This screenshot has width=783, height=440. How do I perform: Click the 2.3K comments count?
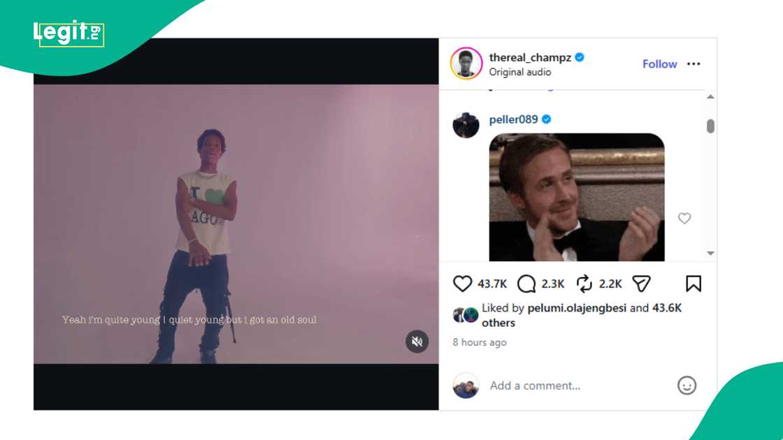pos(552,284)
